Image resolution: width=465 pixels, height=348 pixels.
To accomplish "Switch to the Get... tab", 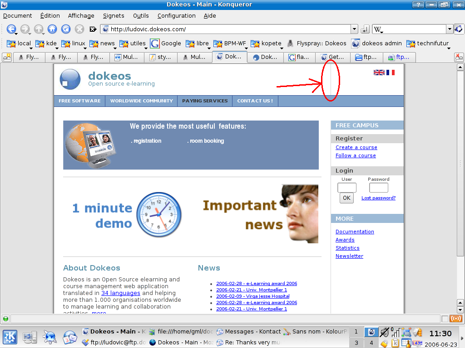I will 332,57.
